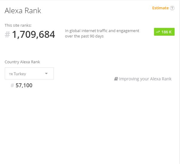Click the country rank number 57,100
The width and height of the screenshot is (180, 164).
(24, 85)
